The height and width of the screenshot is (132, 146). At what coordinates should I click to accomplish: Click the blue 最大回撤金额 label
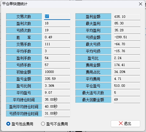93,100
